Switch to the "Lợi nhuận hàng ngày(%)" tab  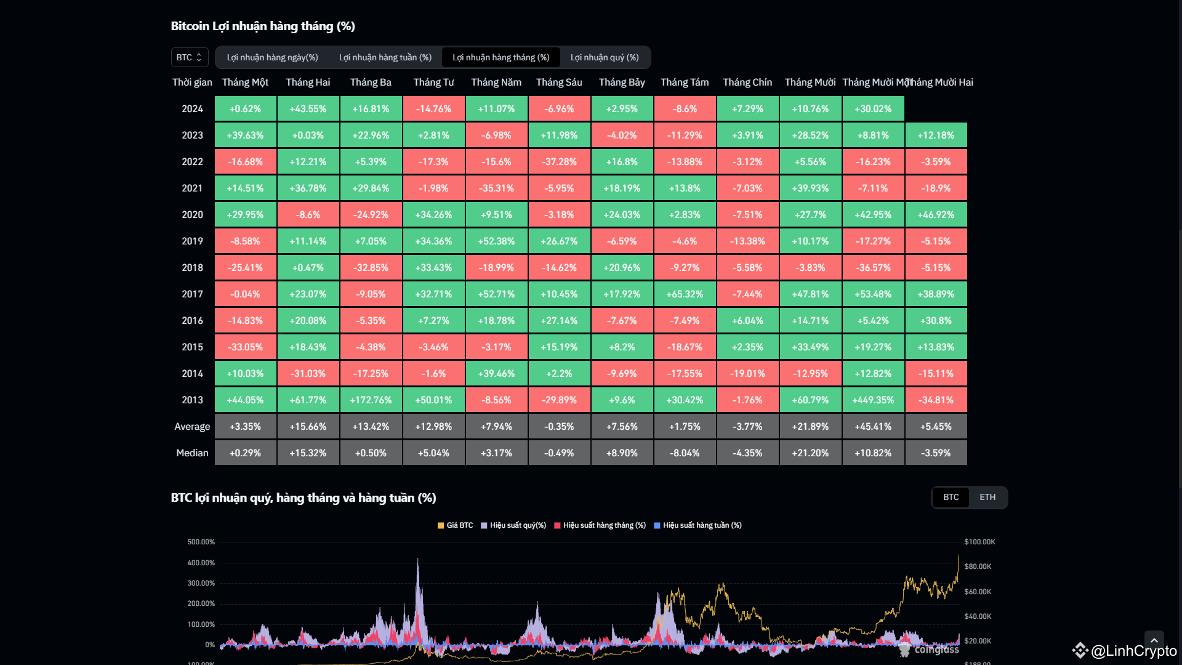pos(273,57)
